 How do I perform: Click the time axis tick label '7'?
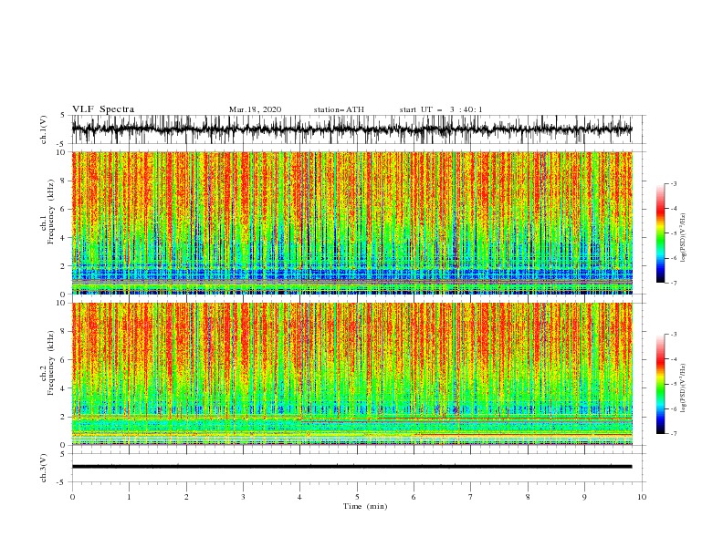pos(471,497)
